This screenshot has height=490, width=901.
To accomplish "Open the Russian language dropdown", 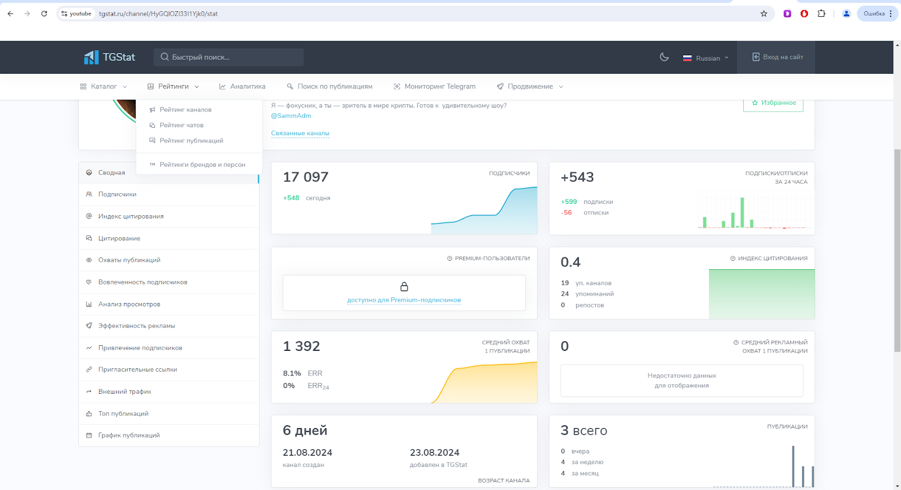I will [706, 58].
